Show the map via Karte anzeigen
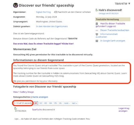This screenshot has height=125, width=134. 40,97
